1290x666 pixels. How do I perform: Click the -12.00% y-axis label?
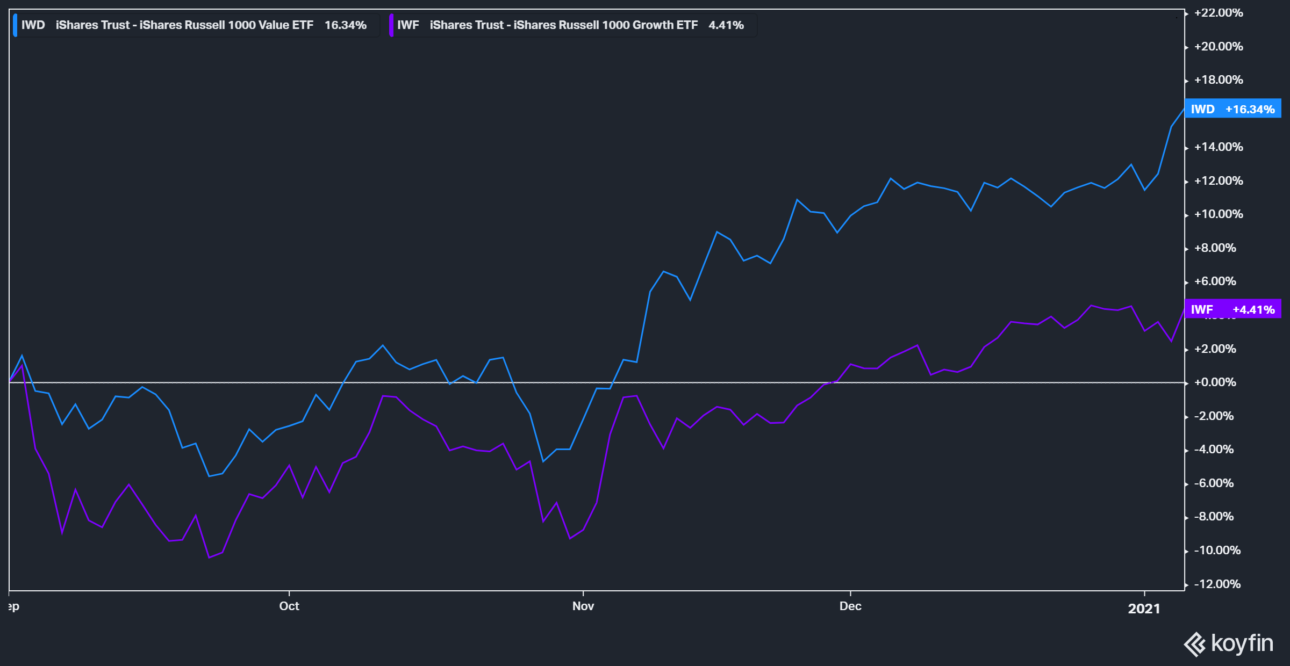click(1217, 584)
